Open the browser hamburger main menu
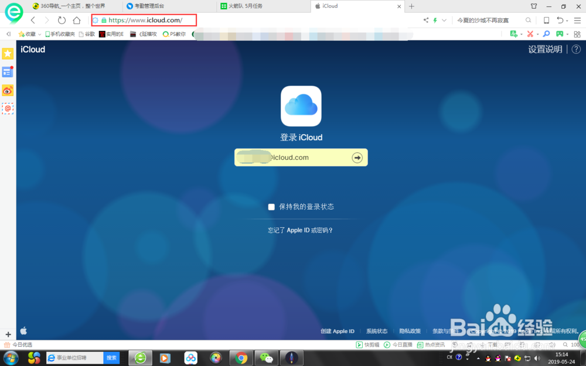The image size is (586, 366). point(577,20)
